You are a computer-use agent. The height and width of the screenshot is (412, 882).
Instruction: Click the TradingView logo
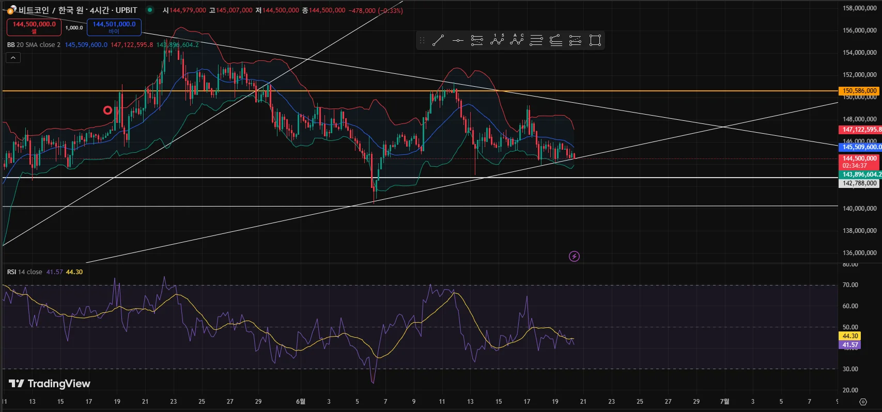click(50, 384)
